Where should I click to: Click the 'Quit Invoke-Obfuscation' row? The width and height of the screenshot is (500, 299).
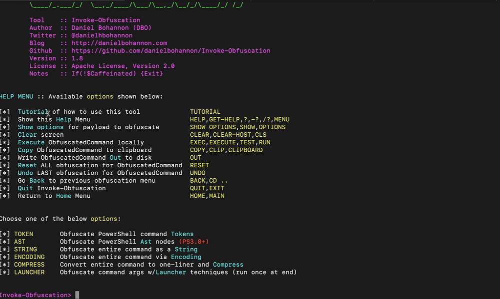62,188
